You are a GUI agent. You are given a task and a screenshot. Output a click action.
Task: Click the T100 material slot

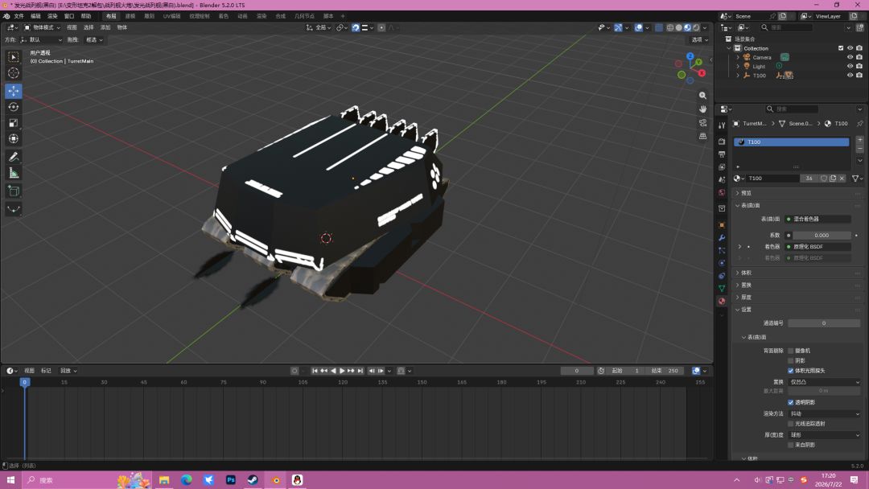pos(792,142)
